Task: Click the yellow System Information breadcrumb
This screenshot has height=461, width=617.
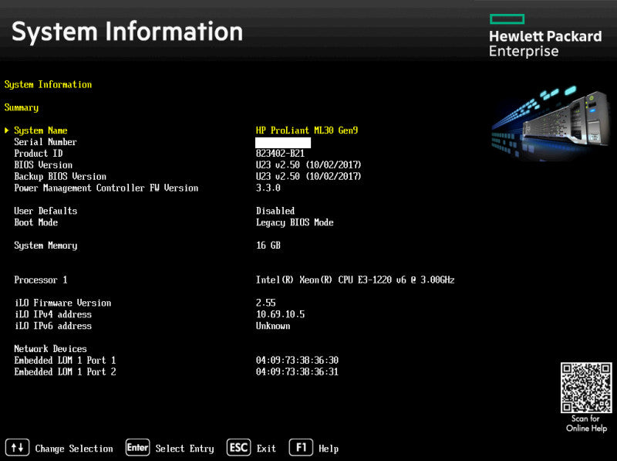Action: [x=48, y=85]
